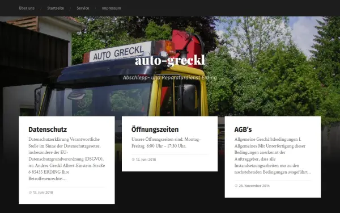This screenshot has height=213, width=340.
Task: Click the auto-greckl site title
Action: 170,60
